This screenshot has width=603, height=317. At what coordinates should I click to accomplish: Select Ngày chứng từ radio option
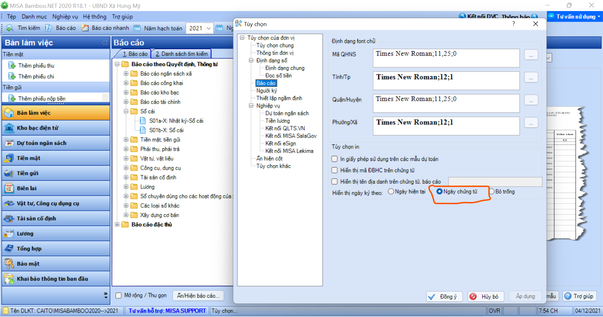coord(439,191)
